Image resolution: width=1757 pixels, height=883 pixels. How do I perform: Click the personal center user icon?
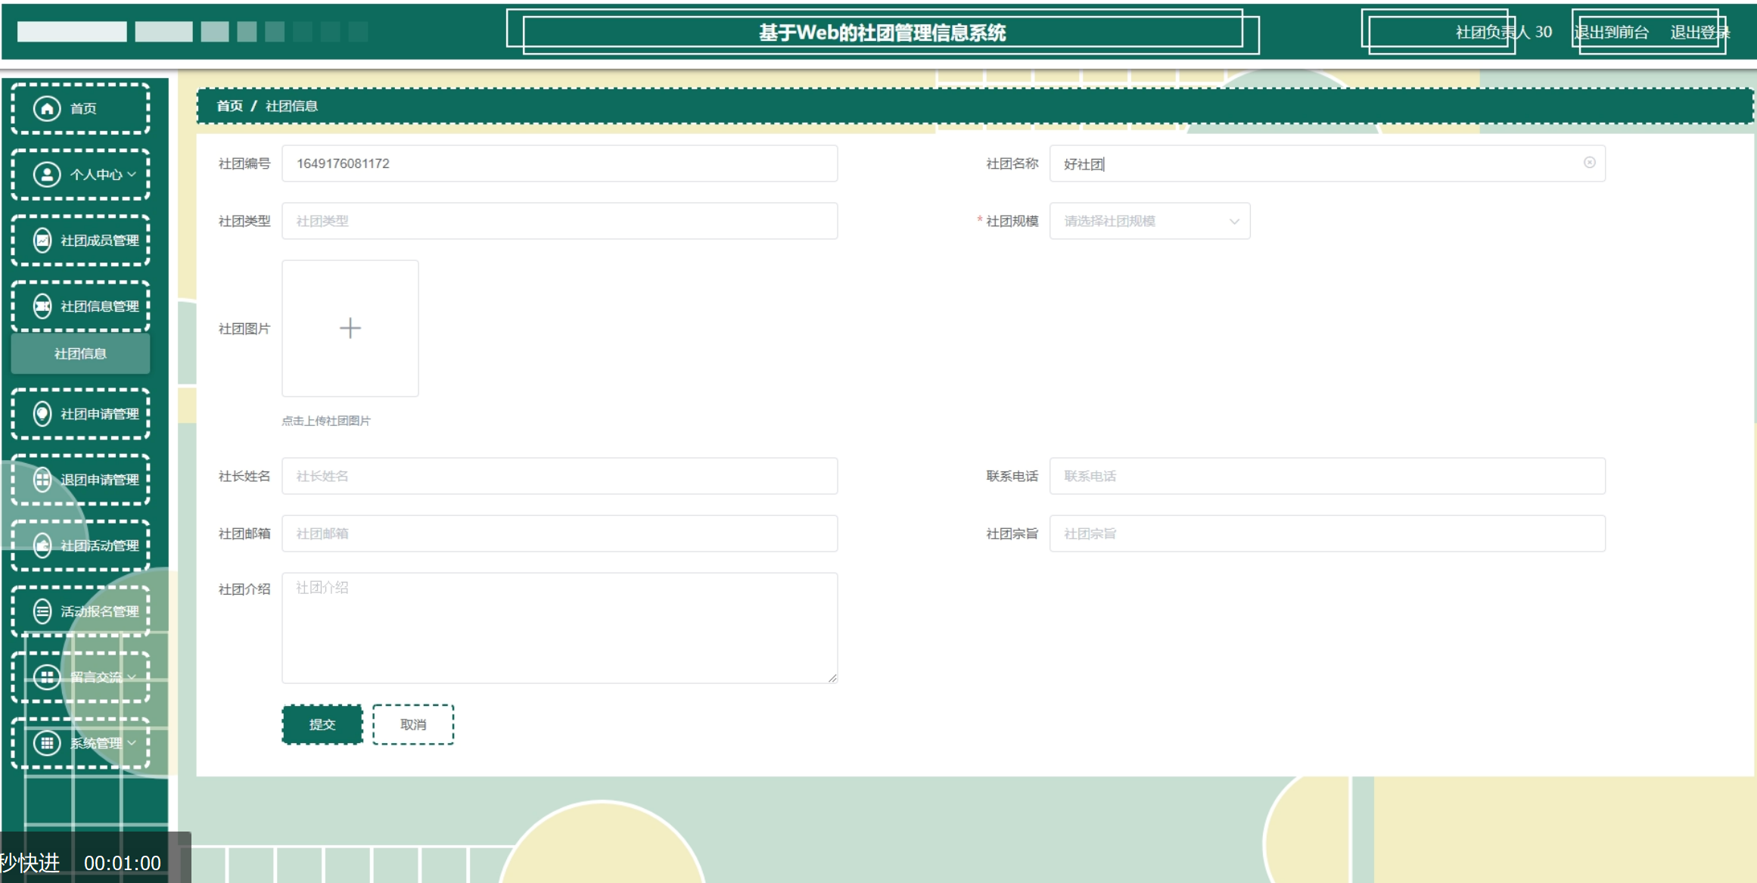point(47,174)
